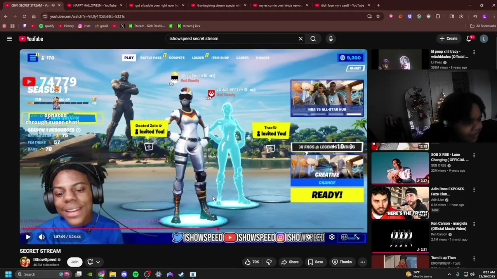Open options menu for Lane Changing video
This screenshot has width=497, height=279.
click(474, 155)
